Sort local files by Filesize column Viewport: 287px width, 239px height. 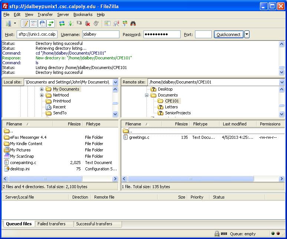coord(74,124)
